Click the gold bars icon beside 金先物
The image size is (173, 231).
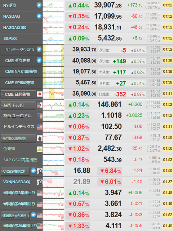[x=40, y=149]
